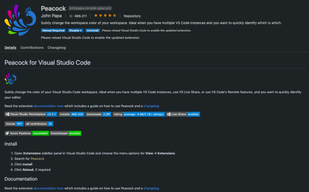Click the star rating of the extension
309x192 pixels.
point(105,15)
